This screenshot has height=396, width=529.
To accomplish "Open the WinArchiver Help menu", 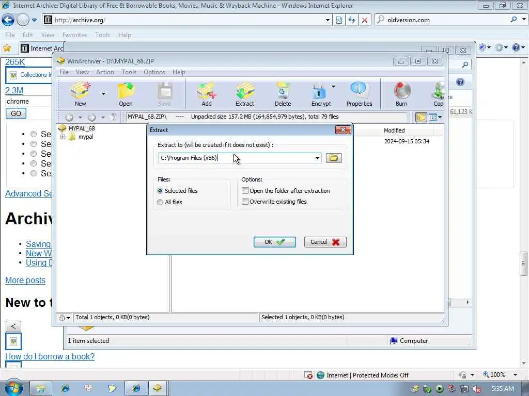I will tap(179, 72).
